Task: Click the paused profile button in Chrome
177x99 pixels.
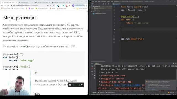Action: pos(78,5)
